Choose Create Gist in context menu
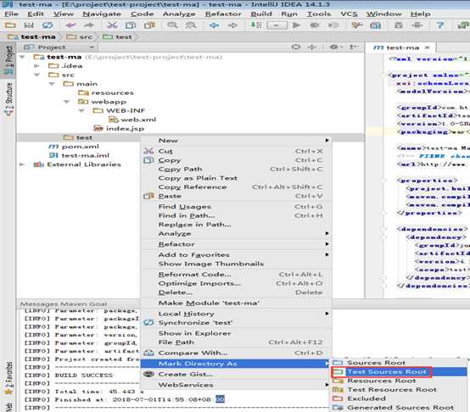Screen dimensions: 470x412 [x=236, y=374]
